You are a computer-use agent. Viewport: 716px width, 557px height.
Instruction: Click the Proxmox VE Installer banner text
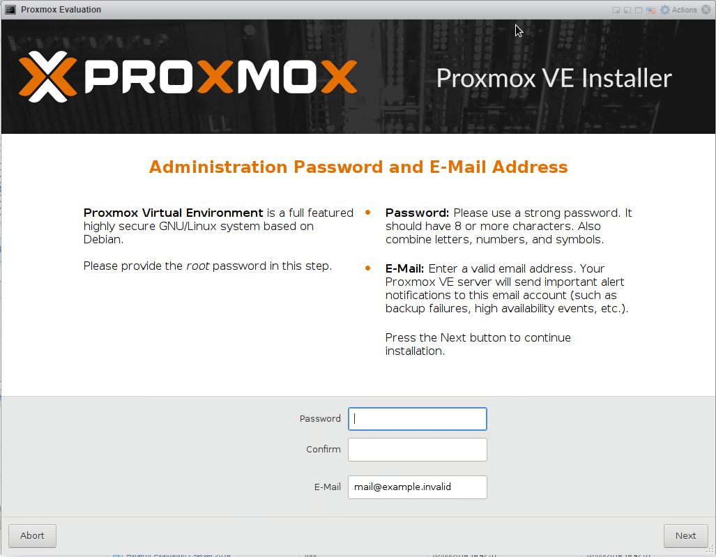click(554, 78)
